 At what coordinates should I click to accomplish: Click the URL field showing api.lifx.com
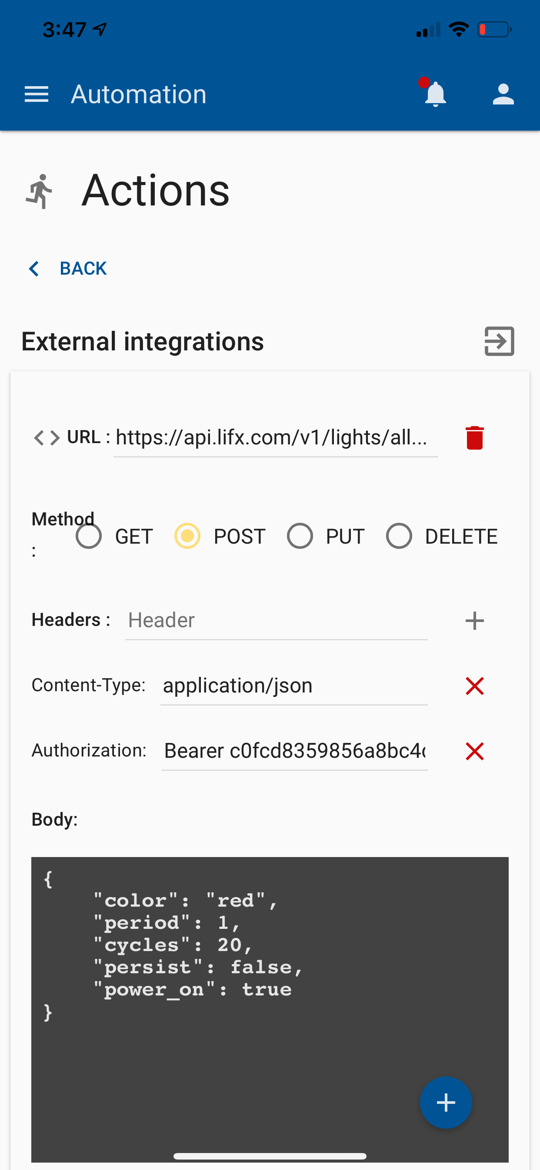tap(272, 437)
